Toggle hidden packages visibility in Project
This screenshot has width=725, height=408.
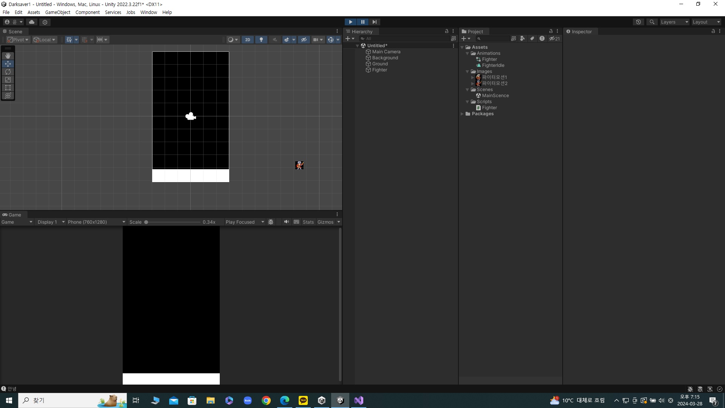(x=554, y=39)
